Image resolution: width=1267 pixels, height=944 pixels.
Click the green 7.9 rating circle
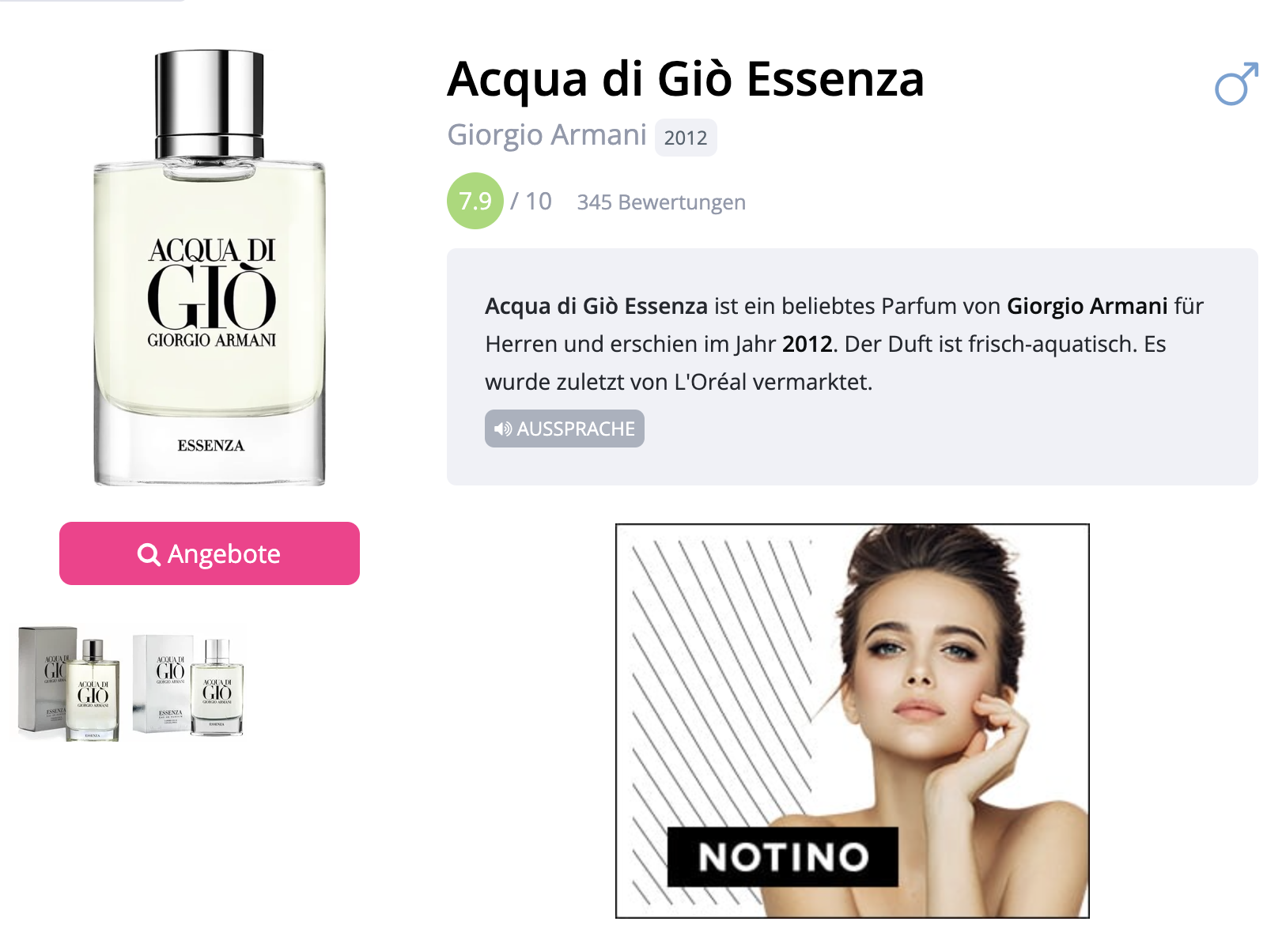click(x=475, y=201)
